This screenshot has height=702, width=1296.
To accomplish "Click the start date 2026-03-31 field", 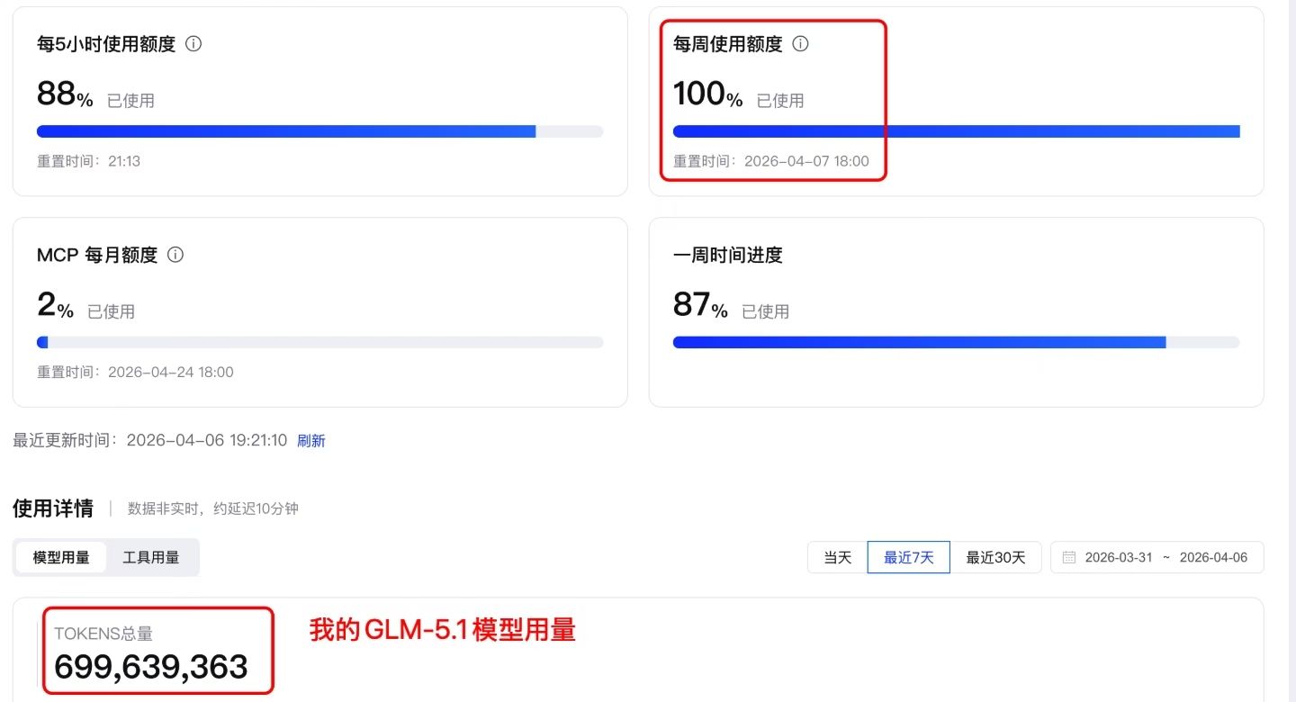I will click(1119, 557).
